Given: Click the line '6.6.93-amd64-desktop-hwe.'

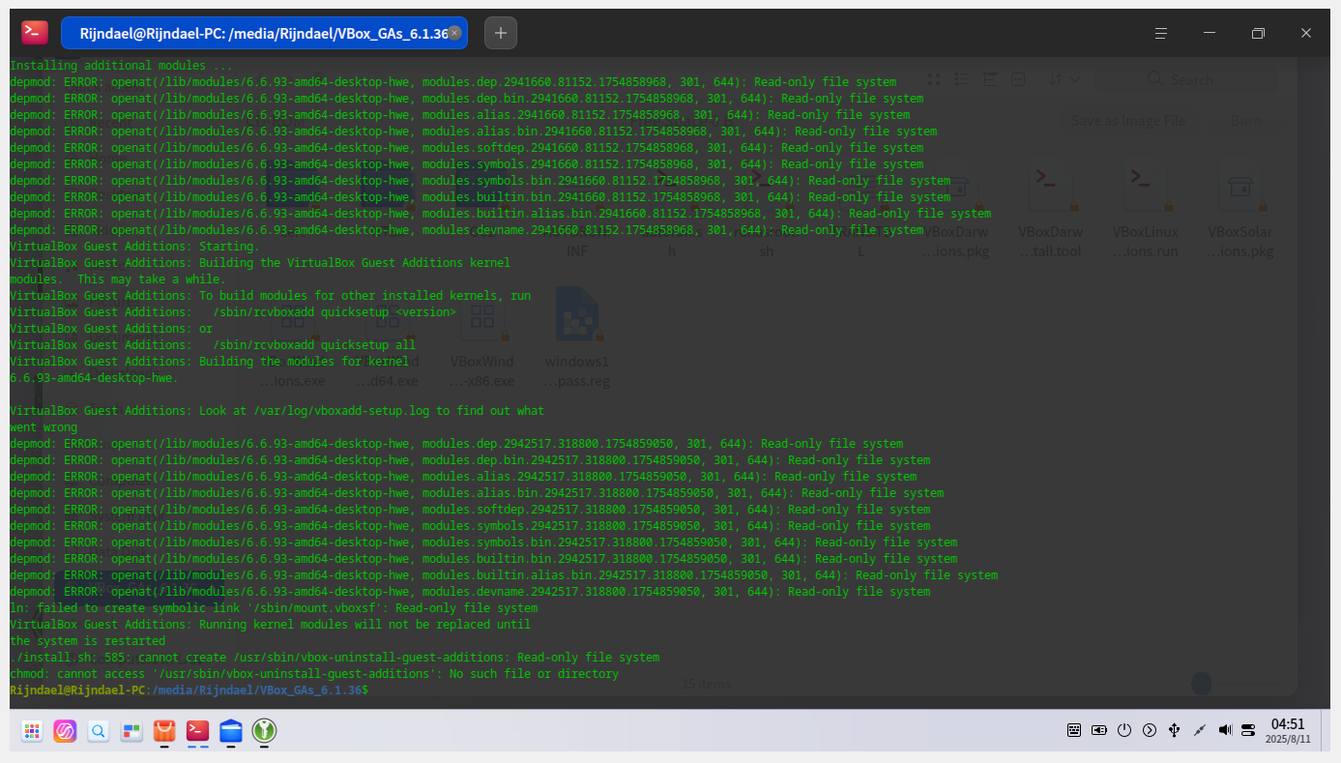Looking at the screenshot, I should (94, 378).
